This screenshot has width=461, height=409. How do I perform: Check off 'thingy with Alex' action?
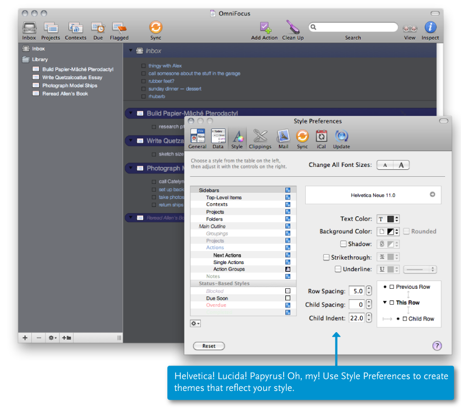[x=143, y=66]
